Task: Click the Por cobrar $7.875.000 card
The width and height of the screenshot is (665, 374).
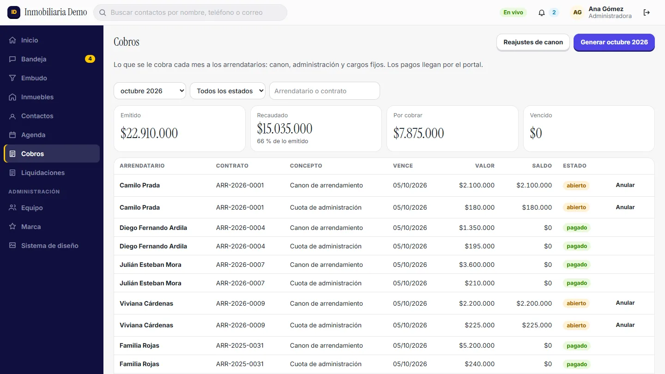Action: tap(453, 129)
